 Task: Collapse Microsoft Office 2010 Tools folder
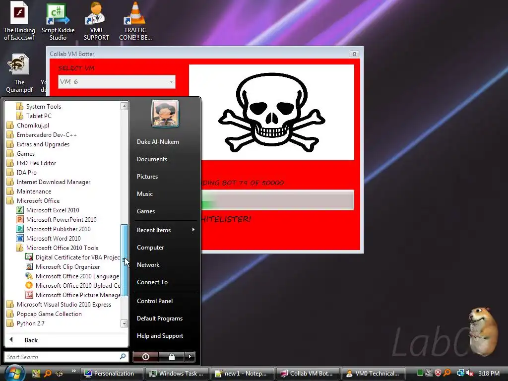pos(57,248)
